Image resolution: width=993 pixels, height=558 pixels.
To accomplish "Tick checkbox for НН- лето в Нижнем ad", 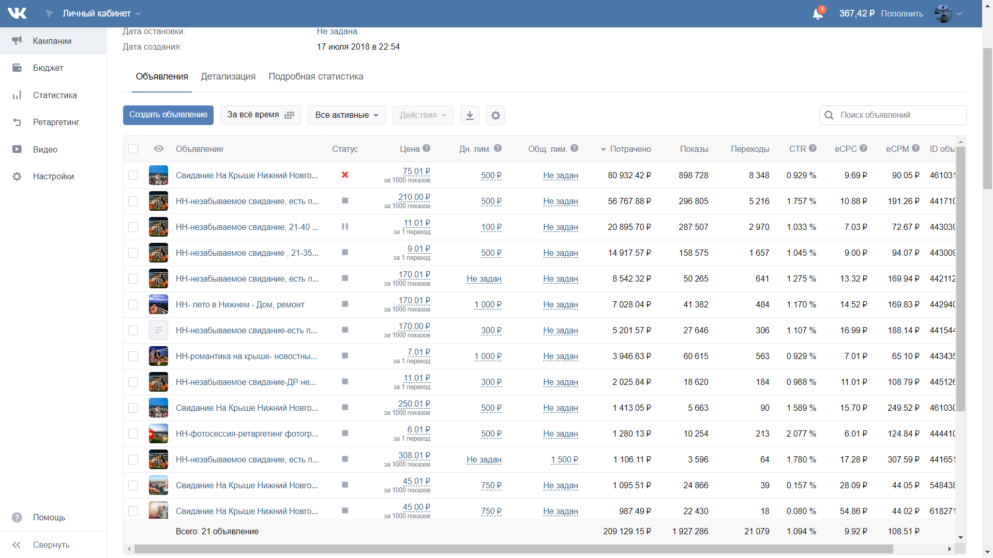I will click(x=133, y=304).
